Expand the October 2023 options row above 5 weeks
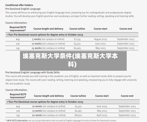147x122 pixels. pos(72,35)
